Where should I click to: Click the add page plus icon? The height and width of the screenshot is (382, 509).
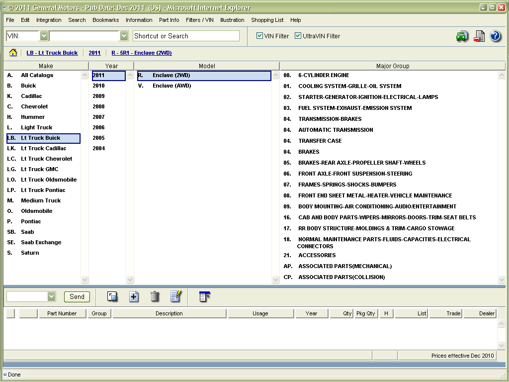[x=134, y=296]
